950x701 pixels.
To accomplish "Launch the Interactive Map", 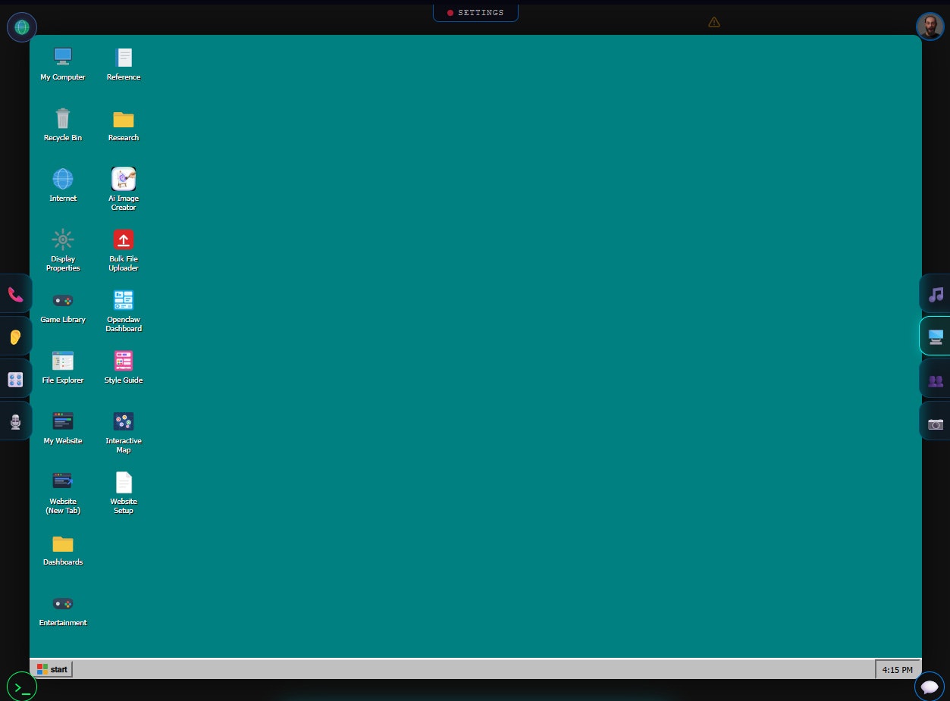I will pos(124,421).
